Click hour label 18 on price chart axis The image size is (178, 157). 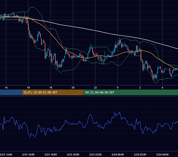[x=51, y=88]
